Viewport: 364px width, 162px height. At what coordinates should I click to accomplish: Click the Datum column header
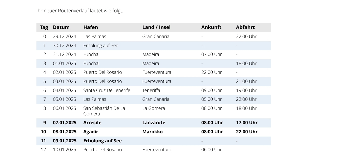click(61, 27)
